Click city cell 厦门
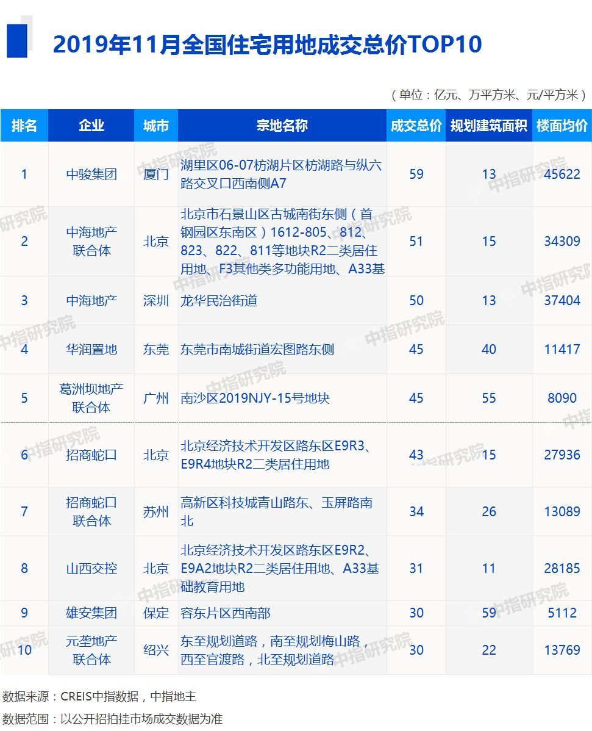The width and height of the screenshot is (592, 731). pos(156,175)
